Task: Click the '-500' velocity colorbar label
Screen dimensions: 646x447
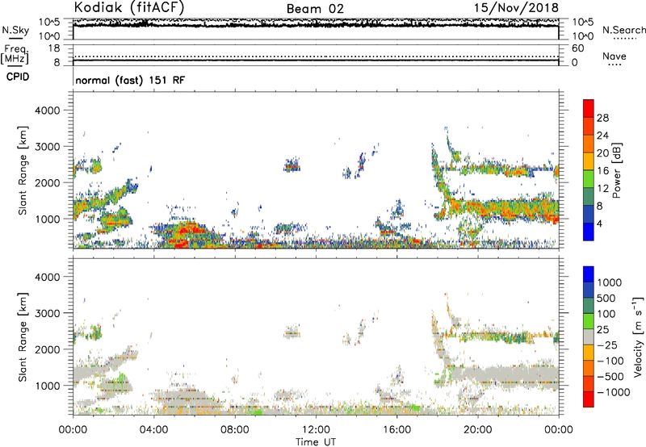Action: pyautogui.click(x=610, y=377)
